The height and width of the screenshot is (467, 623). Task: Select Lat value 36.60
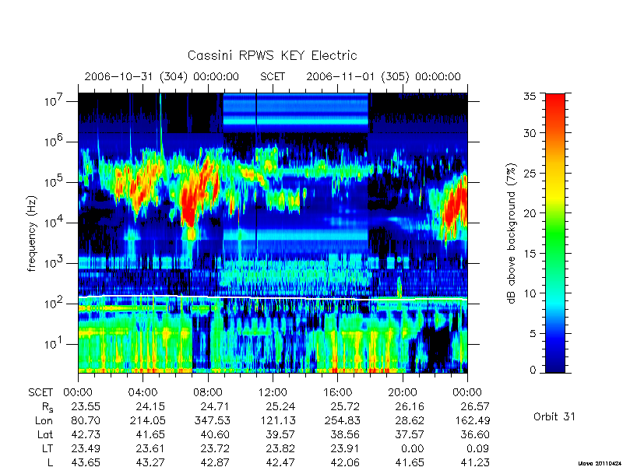click(x=475, y=434)
